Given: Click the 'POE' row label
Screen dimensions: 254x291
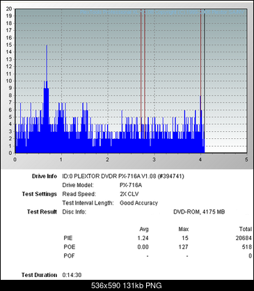Looking at the screenshot, I should tap(70, 247).
